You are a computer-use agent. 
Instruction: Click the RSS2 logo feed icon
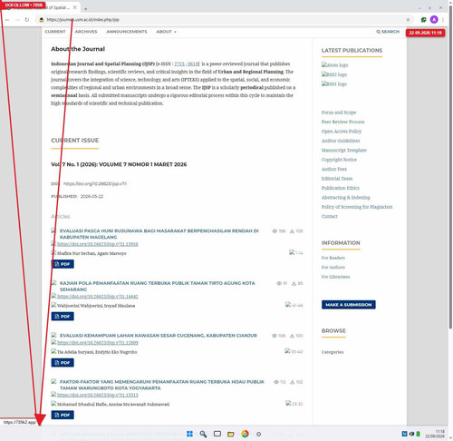pos(334,74)
